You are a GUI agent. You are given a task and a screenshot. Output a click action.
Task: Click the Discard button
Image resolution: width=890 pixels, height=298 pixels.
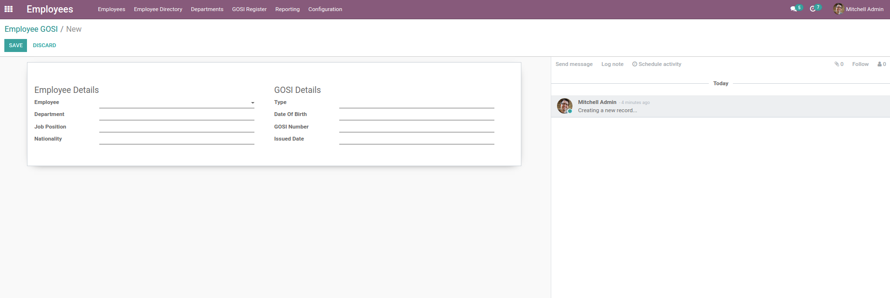coord(44,45)
